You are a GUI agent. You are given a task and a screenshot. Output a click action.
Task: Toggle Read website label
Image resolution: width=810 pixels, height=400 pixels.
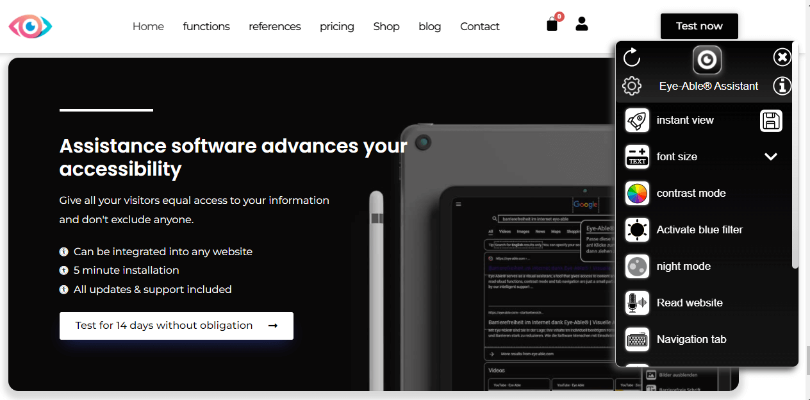point(690,303)
